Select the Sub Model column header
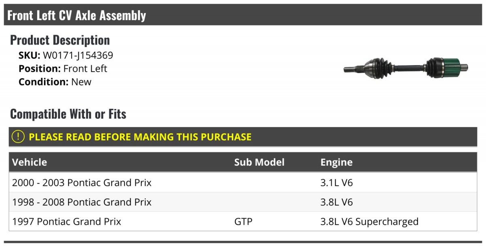The image size is (486, 247). pyautogui.click(x=259, y=162)
